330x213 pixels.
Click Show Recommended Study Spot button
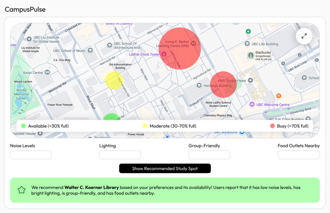click(x=165, y=168)
